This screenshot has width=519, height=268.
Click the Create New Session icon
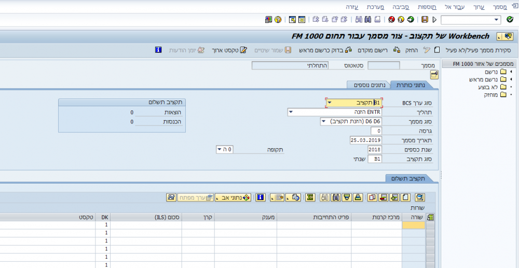pyautogui.click(x=302, y=20)
